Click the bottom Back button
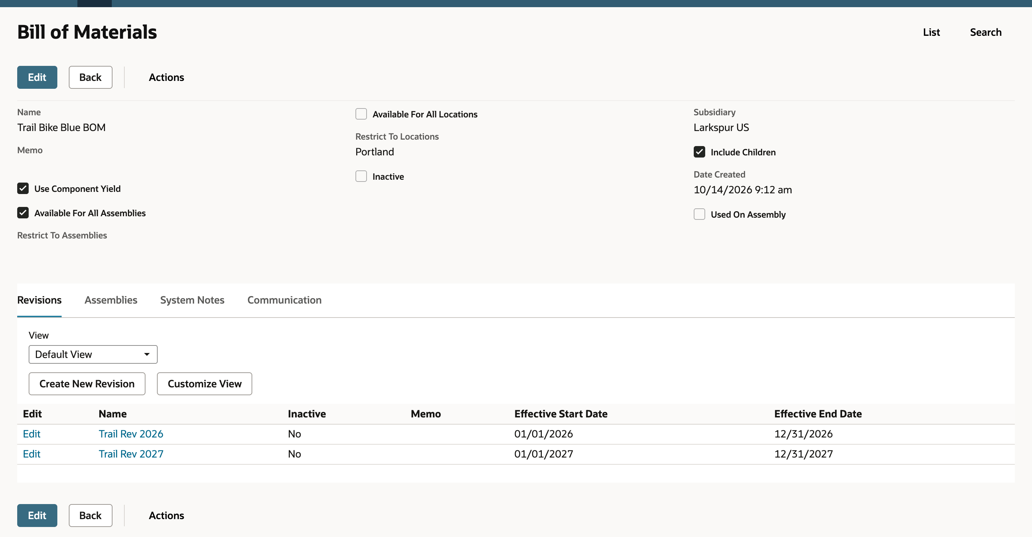This screenshot has width=1032, height=537. (x=90, y=516)
